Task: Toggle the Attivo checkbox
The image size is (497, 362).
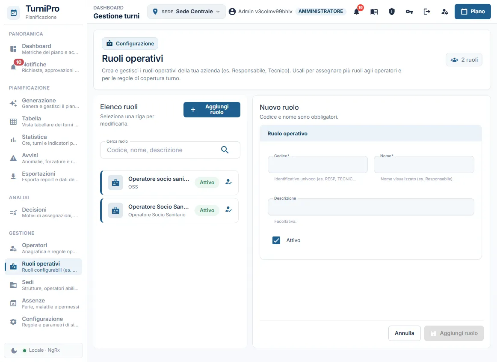Action: (x=276, y=240)
